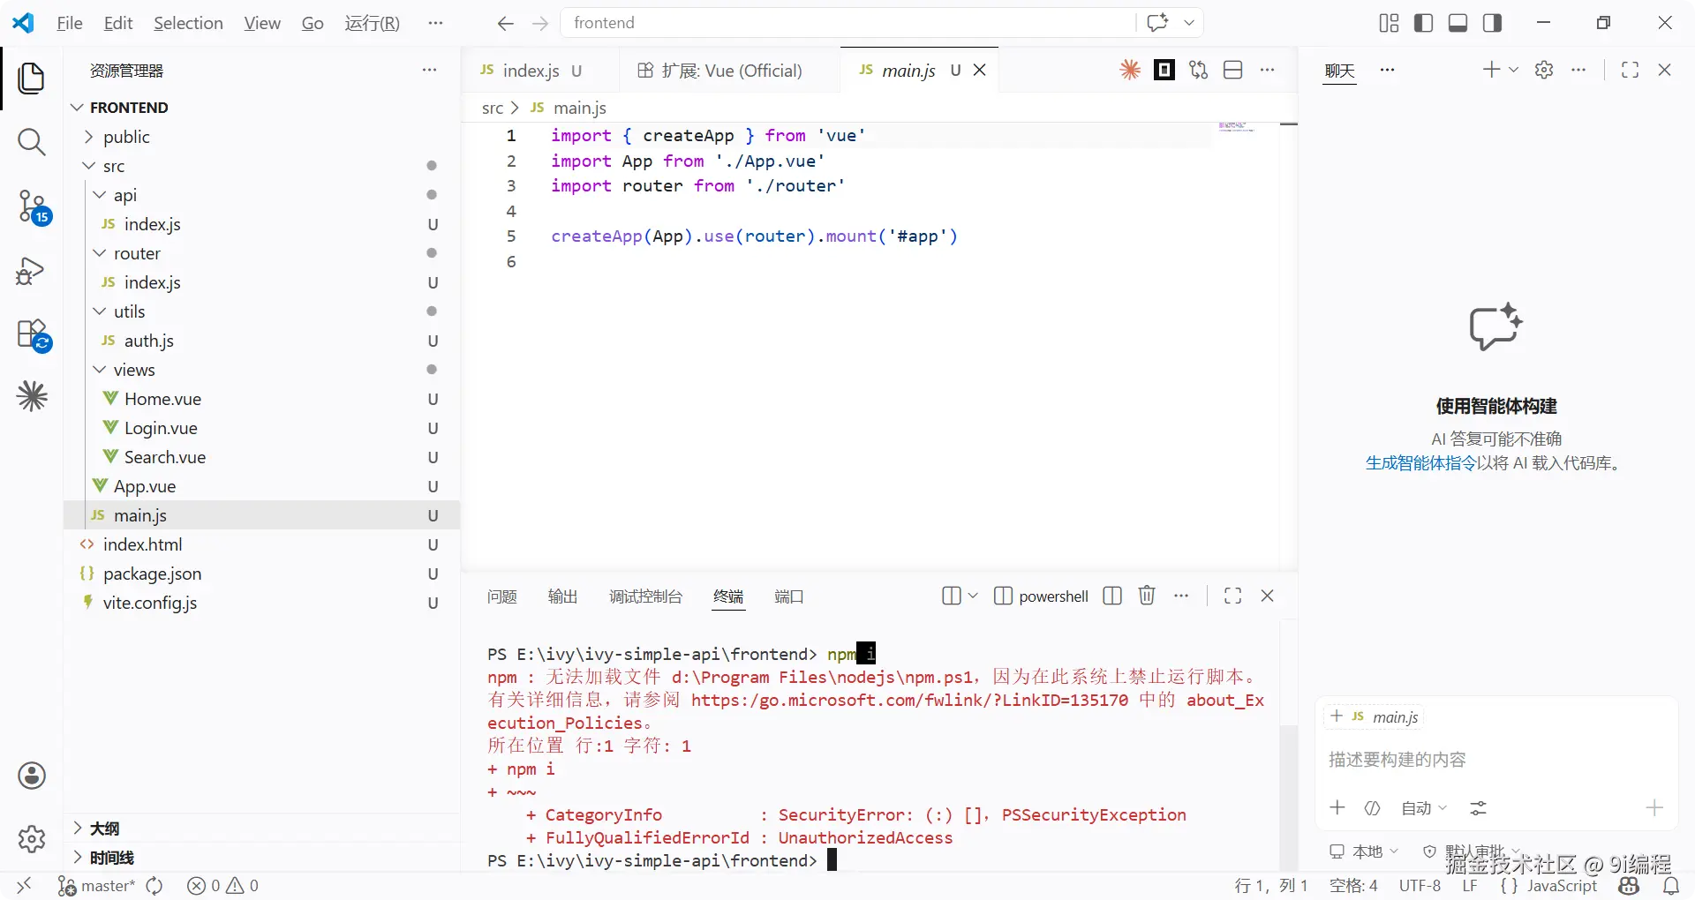Open the 运行(R) menu
The width and height of the screenshot is (1695, 900).
point(372,23)
